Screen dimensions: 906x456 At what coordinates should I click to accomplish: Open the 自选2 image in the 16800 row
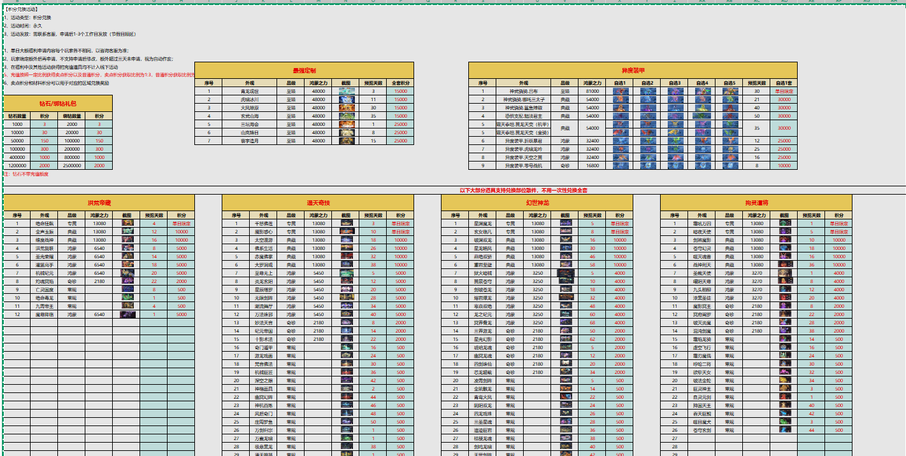(648, 165)
